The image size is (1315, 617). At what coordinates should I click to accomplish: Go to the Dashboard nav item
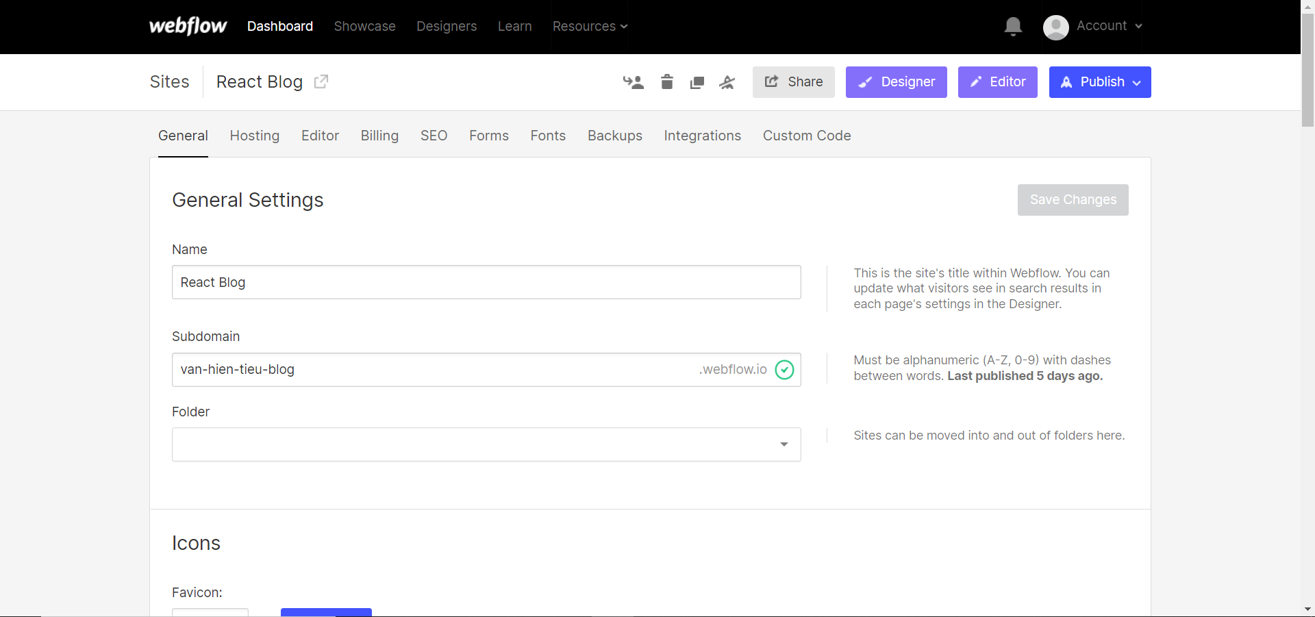(280, 26)
